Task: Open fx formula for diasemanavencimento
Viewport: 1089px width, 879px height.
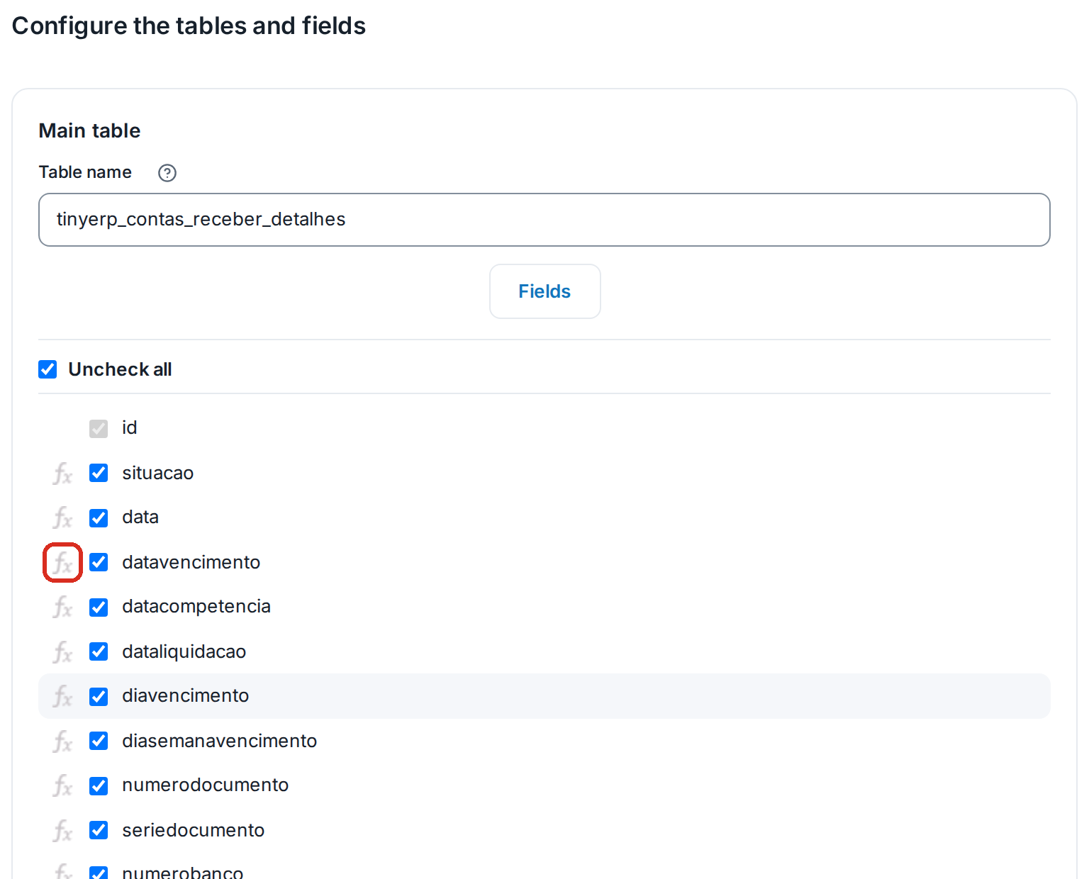Action: click(62, 741)
